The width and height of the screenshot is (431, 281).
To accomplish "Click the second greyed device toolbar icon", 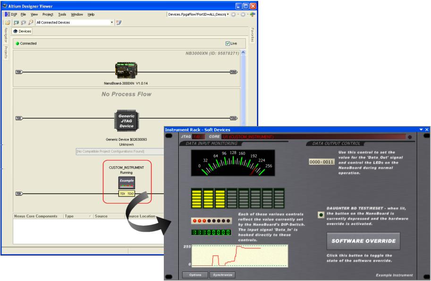I will tap(24, 22).
